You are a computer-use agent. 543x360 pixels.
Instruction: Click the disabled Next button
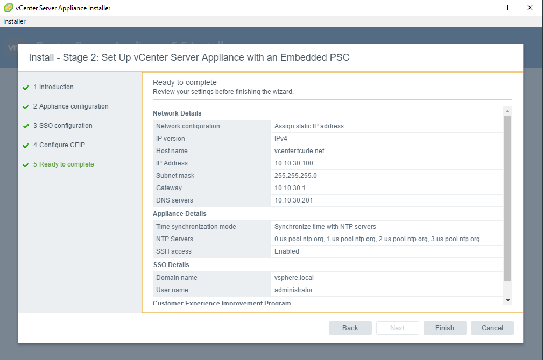(x=397, y=328)
